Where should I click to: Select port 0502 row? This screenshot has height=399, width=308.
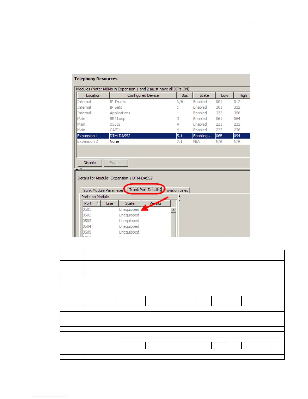click(x=126, y=215)
